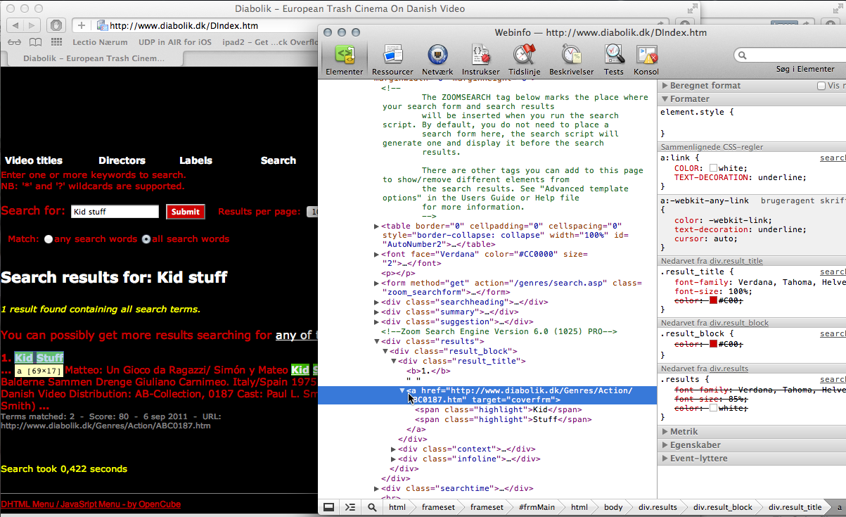Click the 'any of t' suggestion link
The width and height of the screenshot is (846, 517).
(x=296, y=336)
